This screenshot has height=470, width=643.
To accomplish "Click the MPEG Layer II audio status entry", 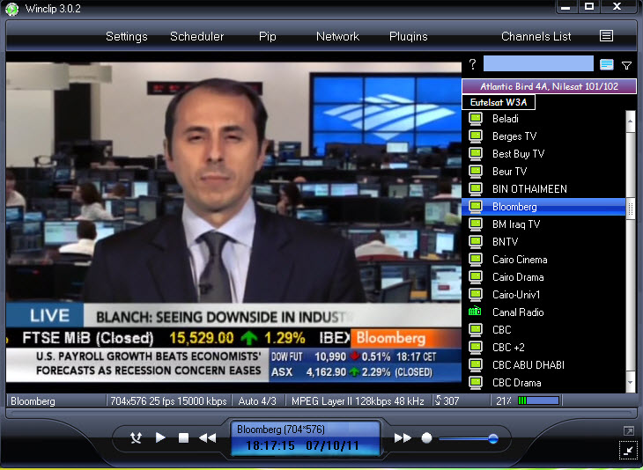I will pyautogui.click(x=358, y=401).
